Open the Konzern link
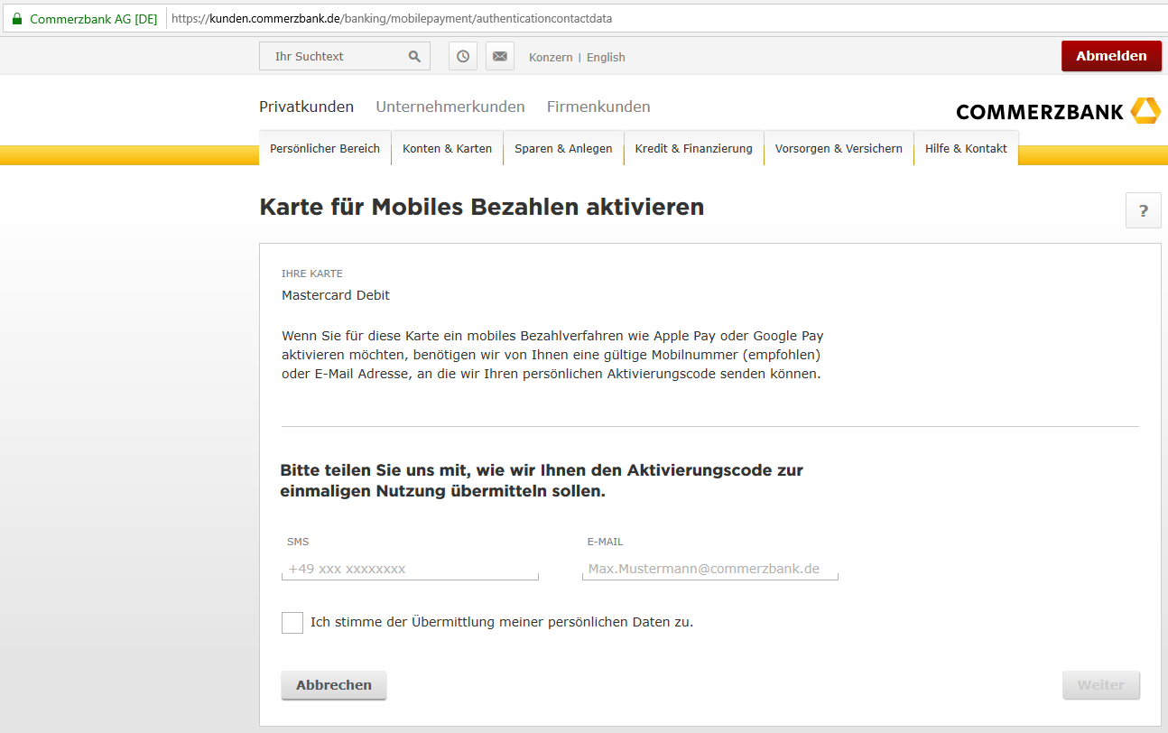1168x733 pixels. coord(551,57)
